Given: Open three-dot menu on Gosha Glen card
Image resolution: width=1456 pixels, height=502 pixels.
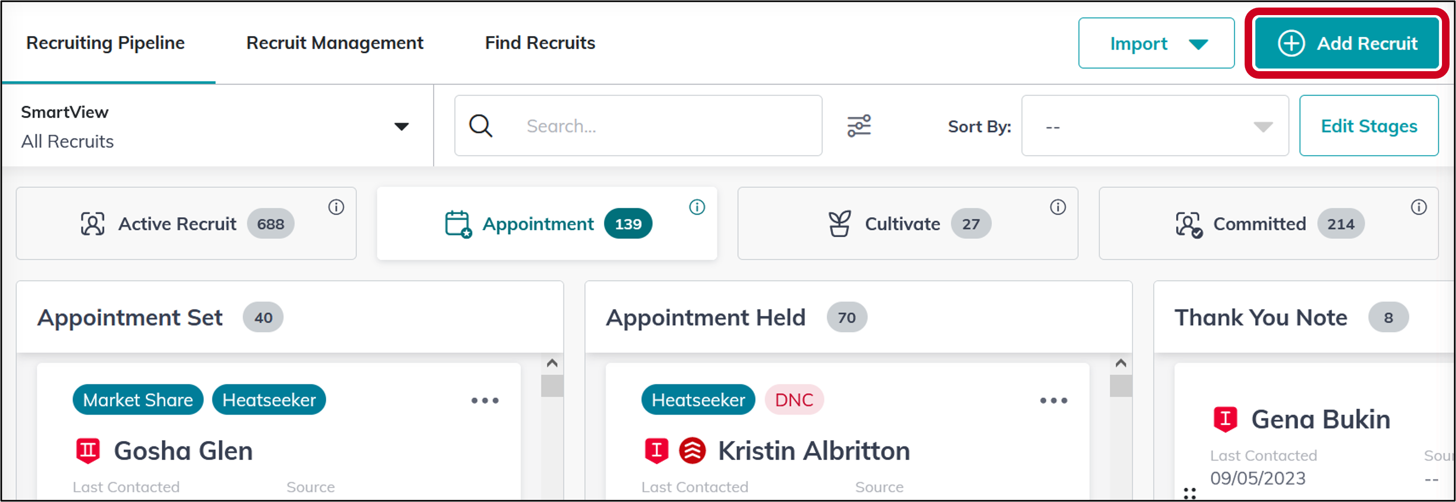Looking at the screenshot, I should click(485, 401).
